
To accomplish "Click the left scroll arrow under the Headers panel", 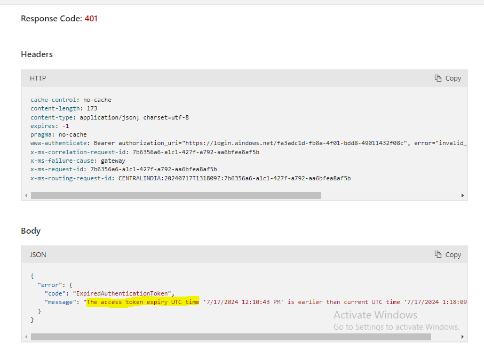I will click(26, 195).
